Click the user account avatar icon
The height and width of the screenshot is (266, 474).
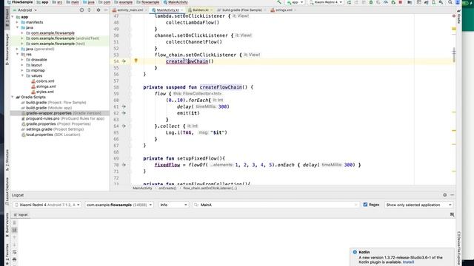458,2
